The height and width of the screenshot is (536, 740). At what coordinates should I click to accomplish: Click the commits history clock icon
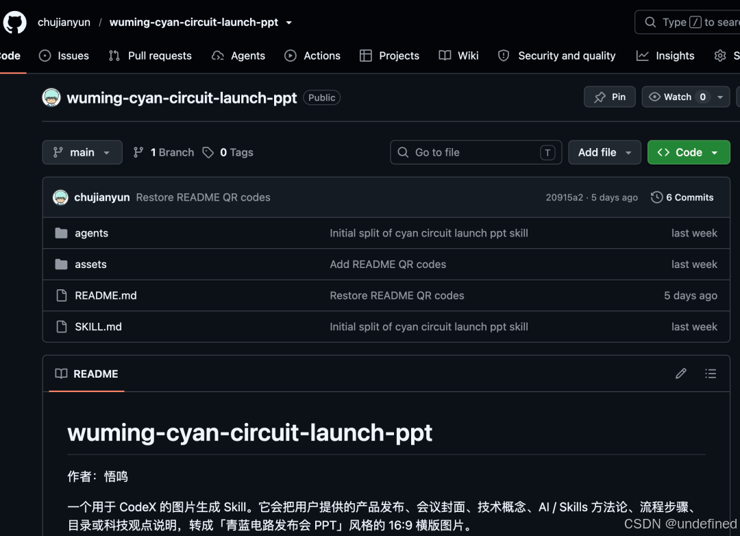[x=656, y=197]
